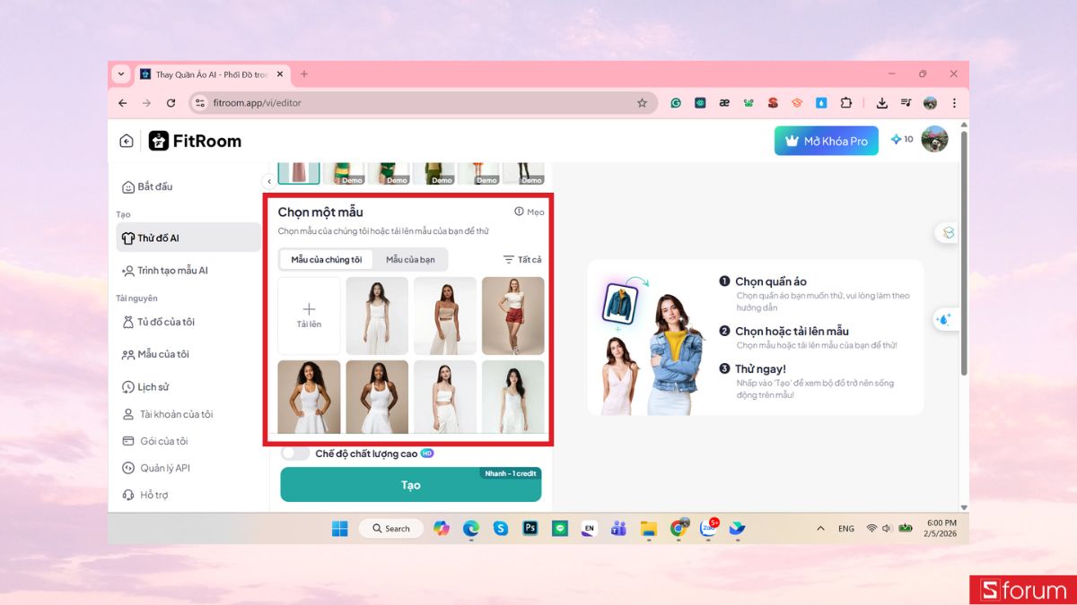Select Thử đồ AI in the sidebar
The image size is (1077, 605).
point(188,238)
